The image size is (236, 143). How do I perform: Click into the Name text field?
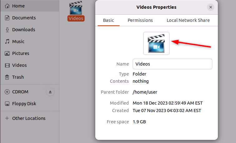tap(172, 64)
